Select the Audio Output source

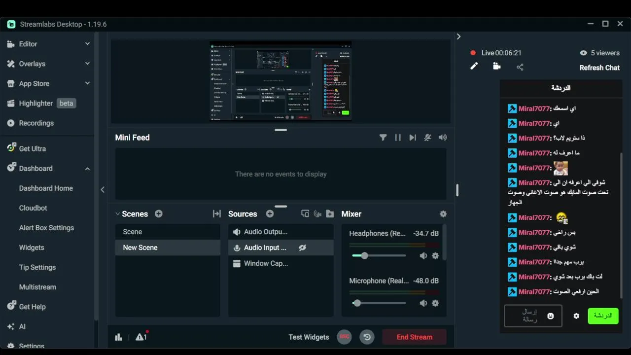pyautogui.click(x=281, y=232)
